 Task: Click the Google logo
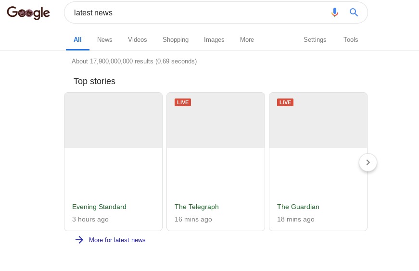(28, 13)
